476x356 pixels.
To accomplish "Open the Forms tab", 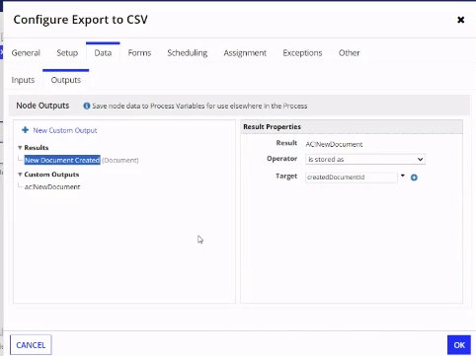I will pyautogui.click(x=139, y=53).
